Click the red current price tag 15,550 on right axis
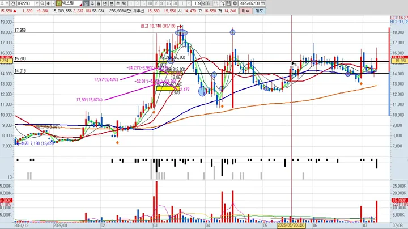This screenshot has width=408, height=229. pos(399,57)
